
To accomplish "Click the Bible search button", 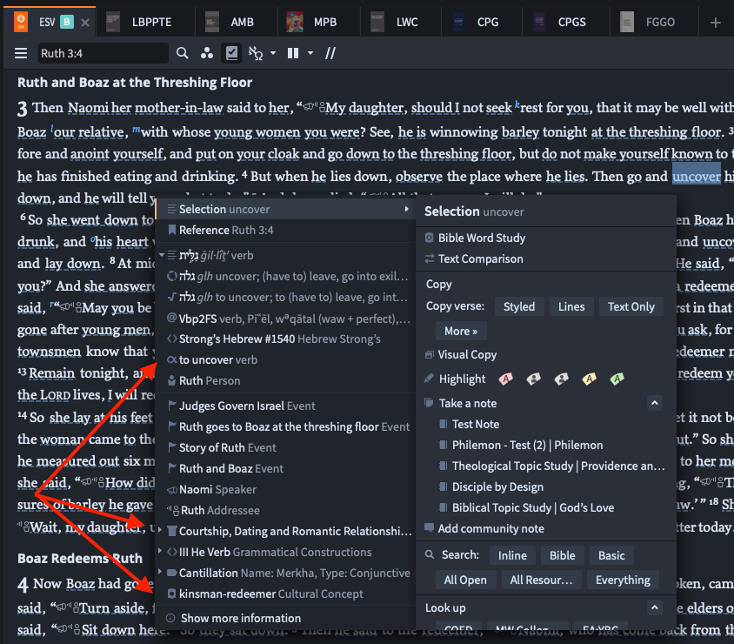I will (562, 555).
